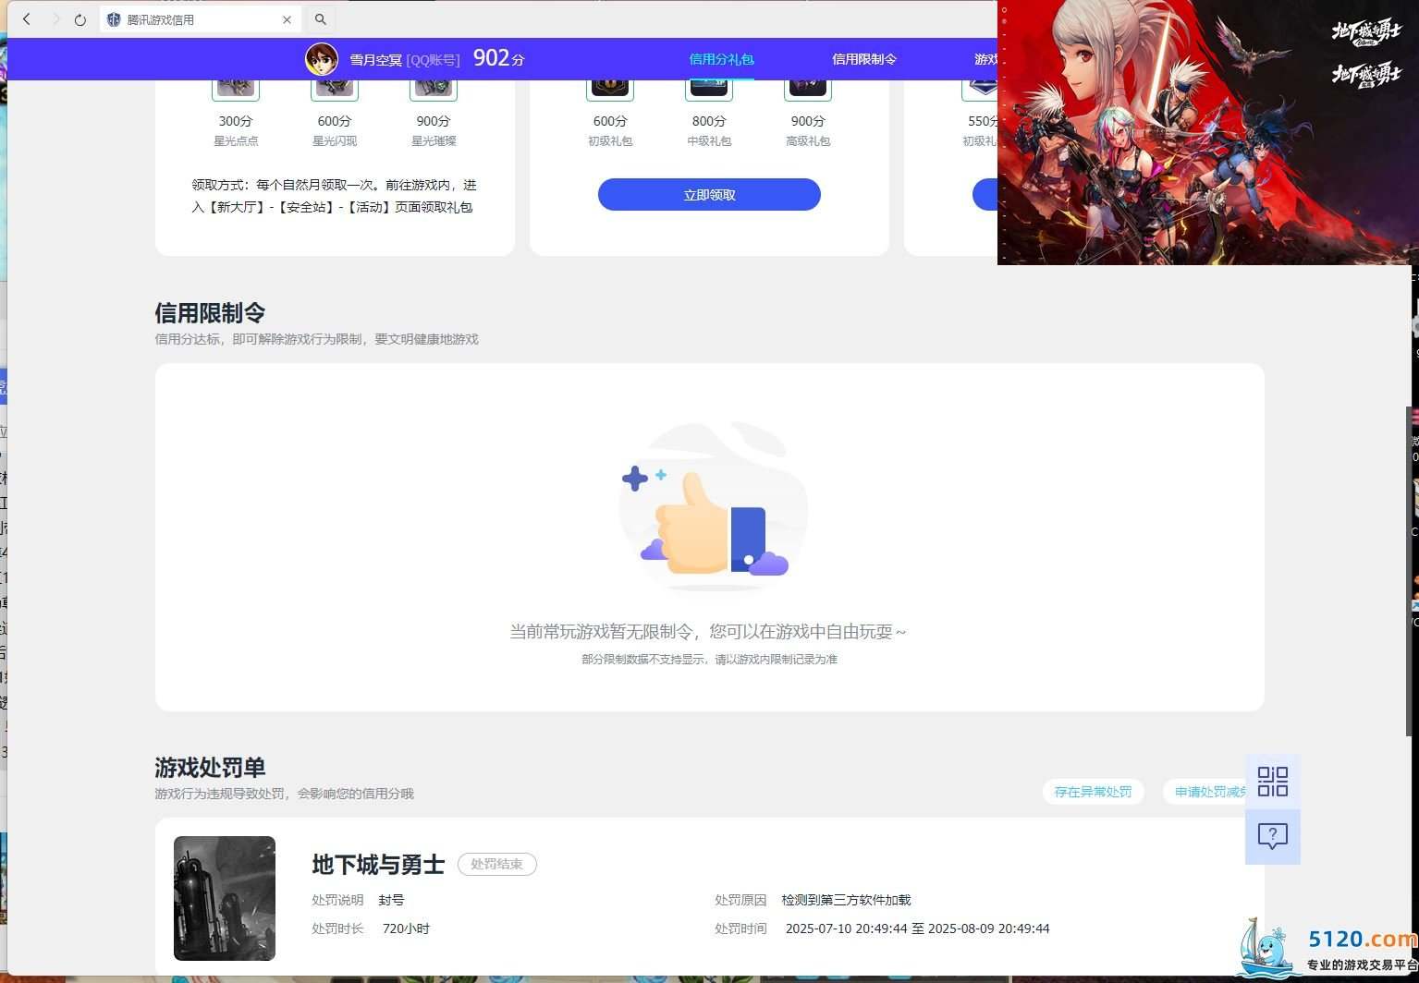Image resolution: width=1419 pixels, height=983 pixels.
Task: Click username 雪月空冥 in header
Action: 375,59
